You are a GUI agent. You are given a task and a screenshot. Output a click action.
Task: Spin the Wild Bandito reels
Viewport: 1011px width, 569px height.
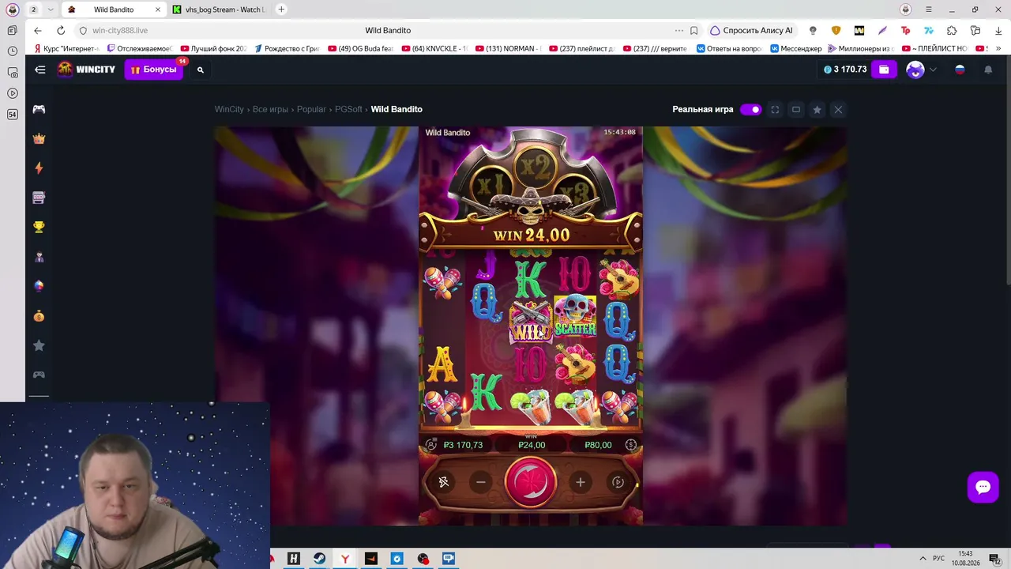coord(531,482)
